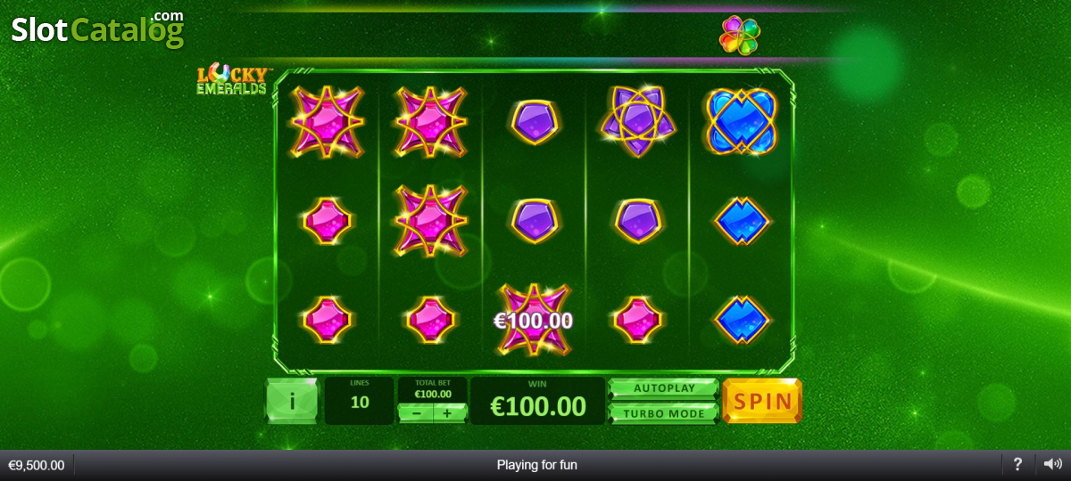Enable Turbo Mode
This screenshot has width=1071, height=481.
point(663,413)
